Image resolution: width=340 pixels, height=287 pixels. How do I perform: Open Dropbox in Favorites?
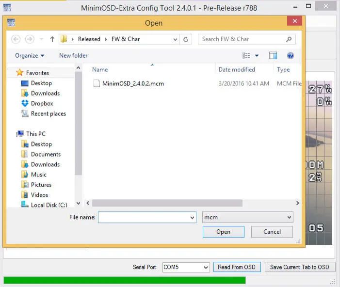point(42,103)
